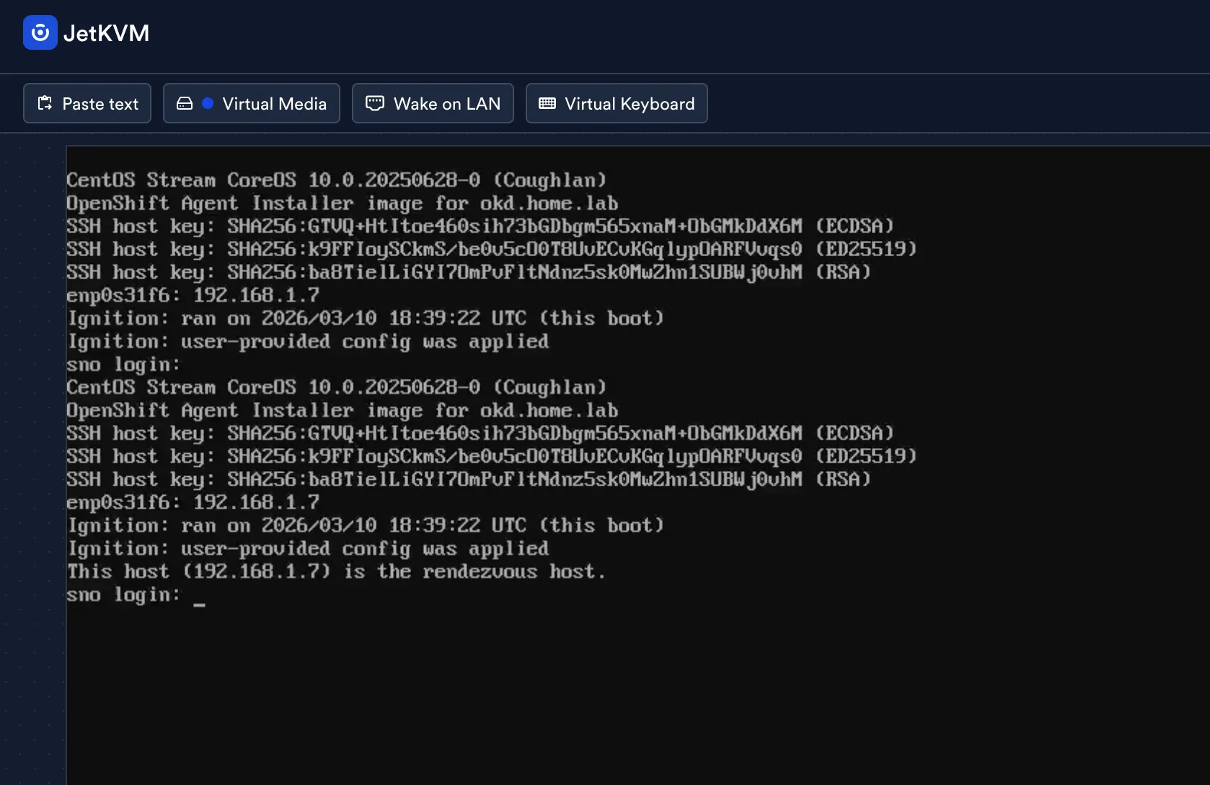Click 'This host (192.168.1.7) is the rendezvous host.'

337,571
